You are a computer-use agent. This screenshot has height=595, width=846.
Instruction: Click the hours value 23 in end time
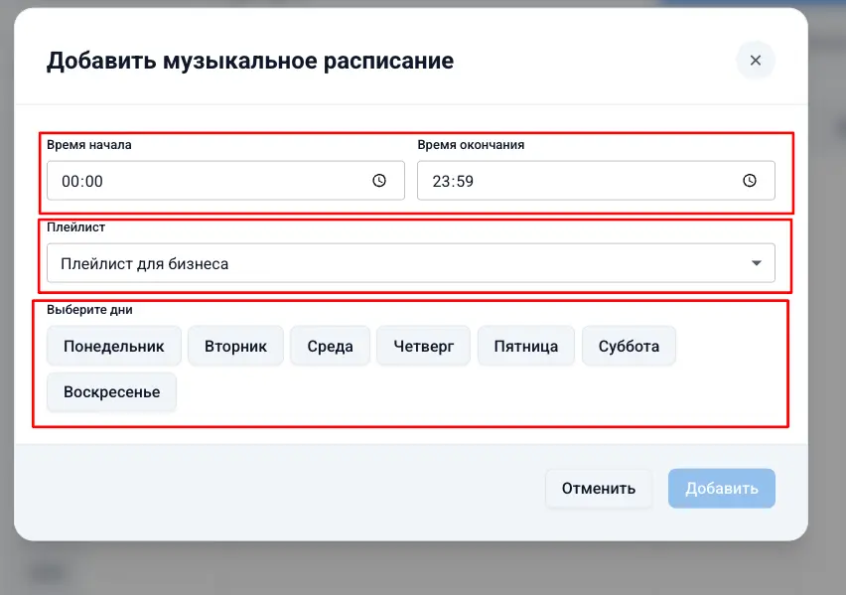[x=441, y=182]
